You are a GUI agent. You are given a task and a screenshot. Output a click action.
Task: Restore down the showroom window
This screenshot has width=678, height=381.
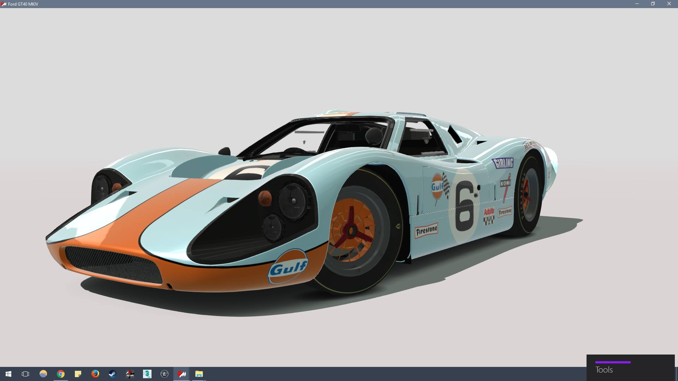[x=653, y=4]
